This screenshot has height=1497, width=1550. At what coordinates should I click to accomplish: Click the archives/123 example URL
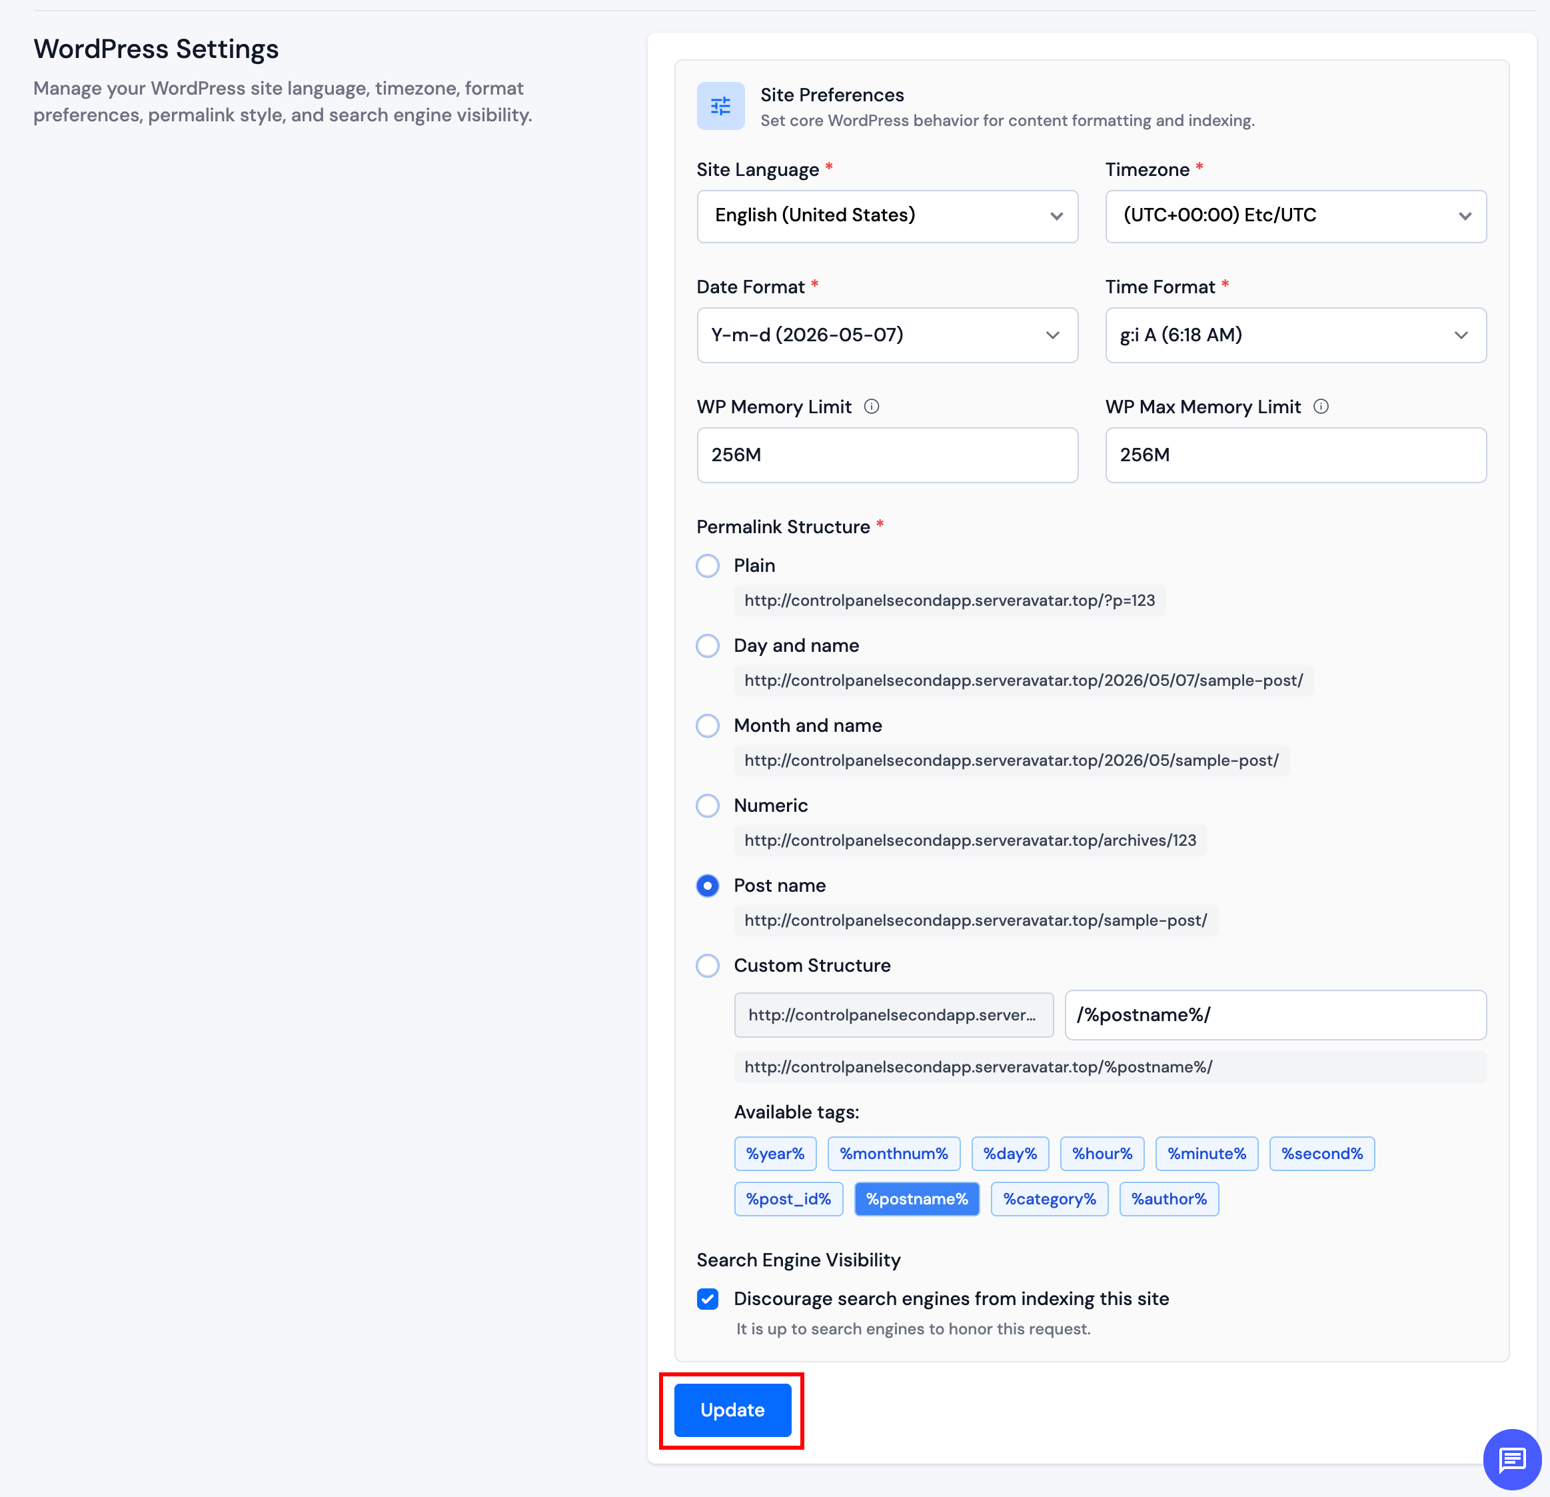point(970,840)
